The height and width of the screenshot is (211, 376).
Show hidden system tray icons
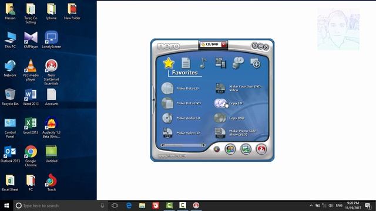311,206
